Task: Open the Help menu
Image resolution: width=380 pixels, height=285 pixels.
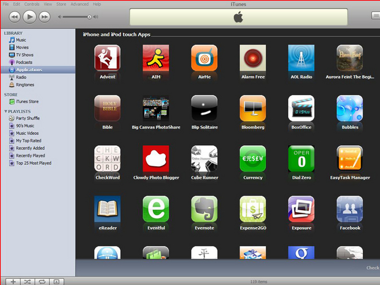Action: pyautogui.click(x=97, y=4)
